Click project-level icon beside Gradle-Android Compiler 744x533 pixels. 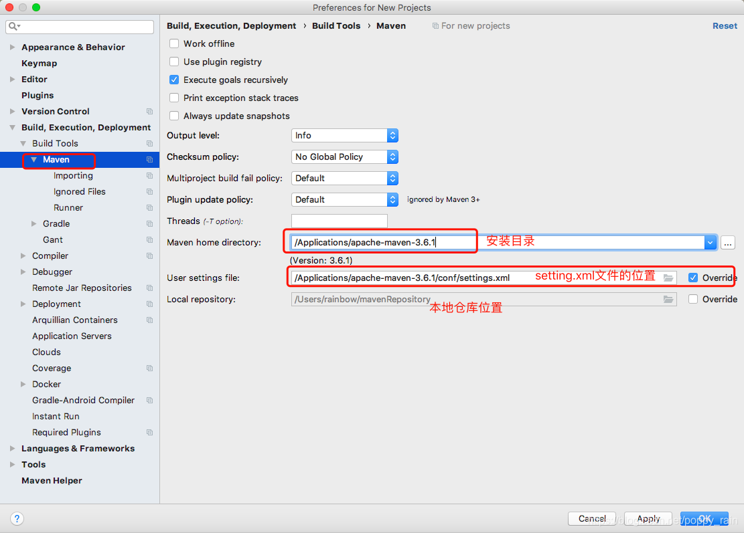pos(149,401)
